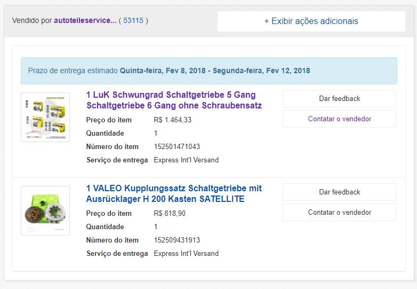This screenshot has height=289, width=417.
Task: Give feedback for VALEO Kupplungssatz item
Action: (x=339, y=192)
